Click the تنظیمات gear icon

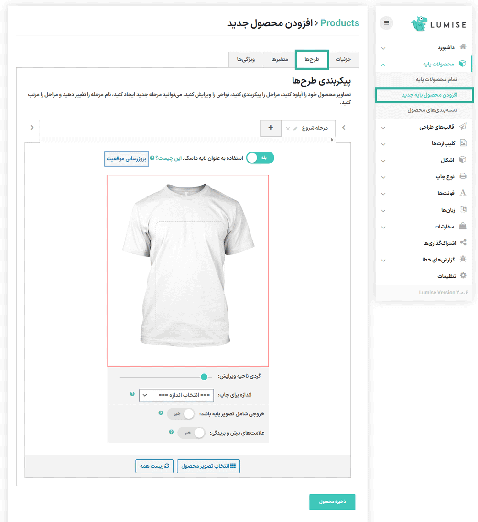(x=462, y=276)
